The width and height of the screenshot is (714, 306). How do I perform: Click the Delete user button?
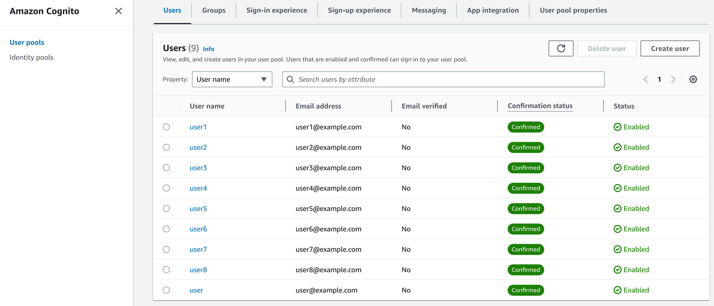point(607,48)
